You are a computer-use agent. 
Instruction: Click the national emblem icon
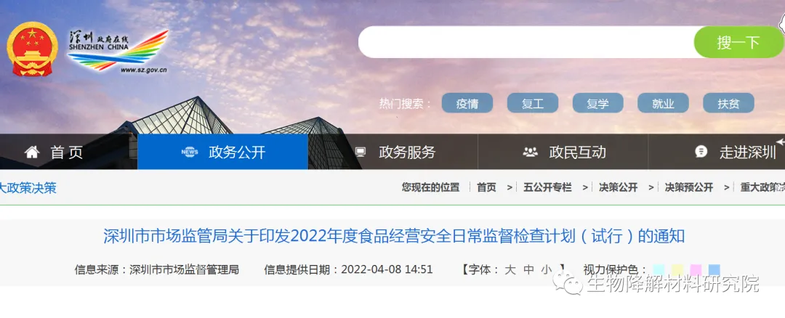pos(33,49)
